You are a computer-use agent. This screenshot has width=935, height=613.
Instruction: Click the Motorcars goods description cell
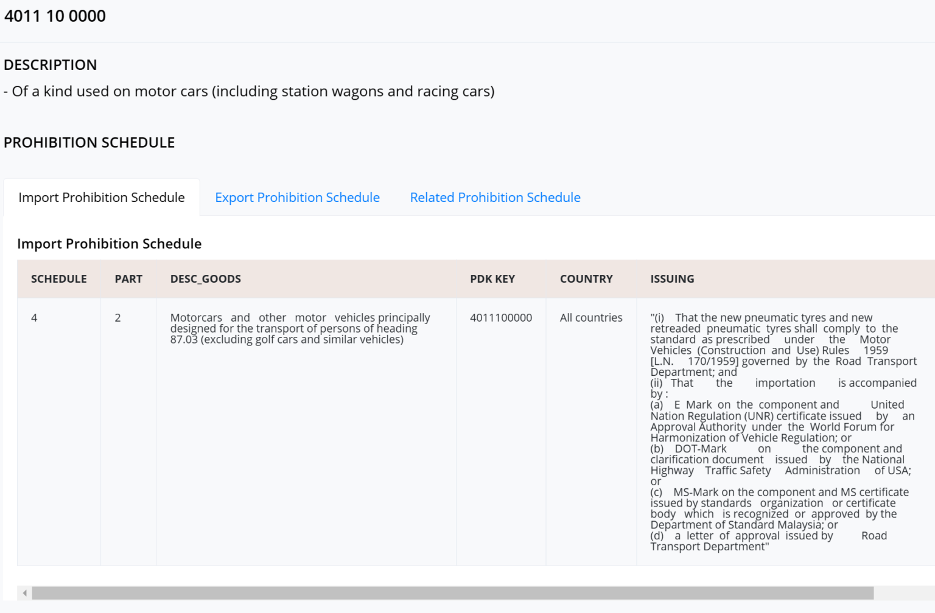[299, 328]
